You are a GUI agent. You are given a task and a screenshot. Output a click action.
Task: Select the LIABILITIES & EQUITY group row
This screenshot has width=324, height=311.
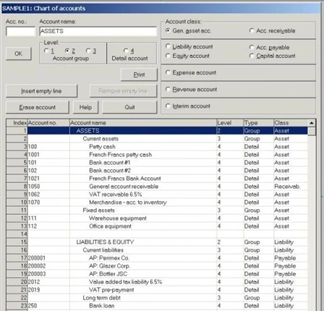(157, 242)
